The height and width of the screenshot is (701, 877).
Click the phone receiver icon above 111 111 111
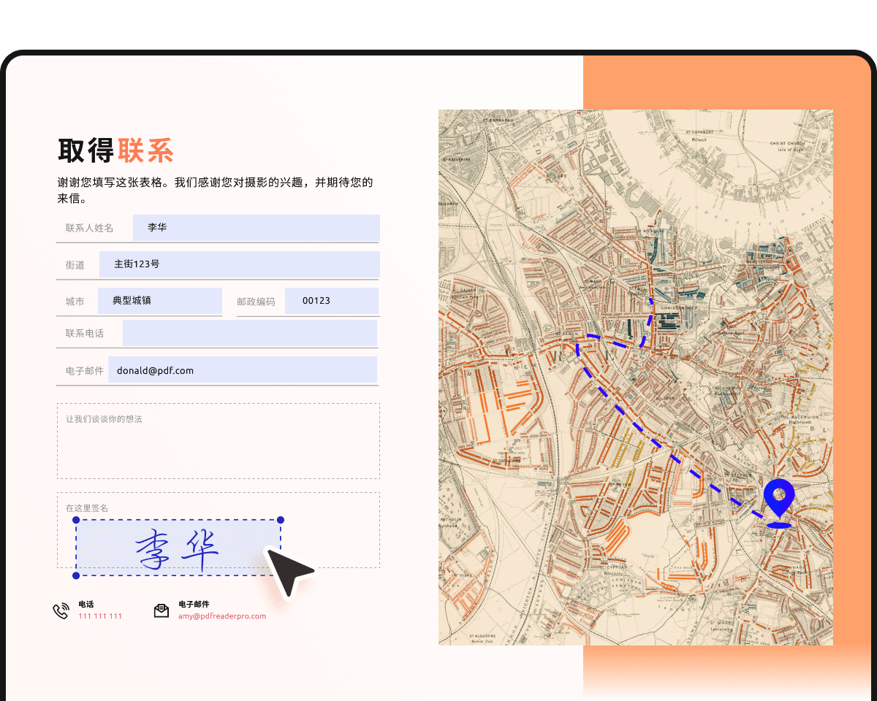pos(61,610)
